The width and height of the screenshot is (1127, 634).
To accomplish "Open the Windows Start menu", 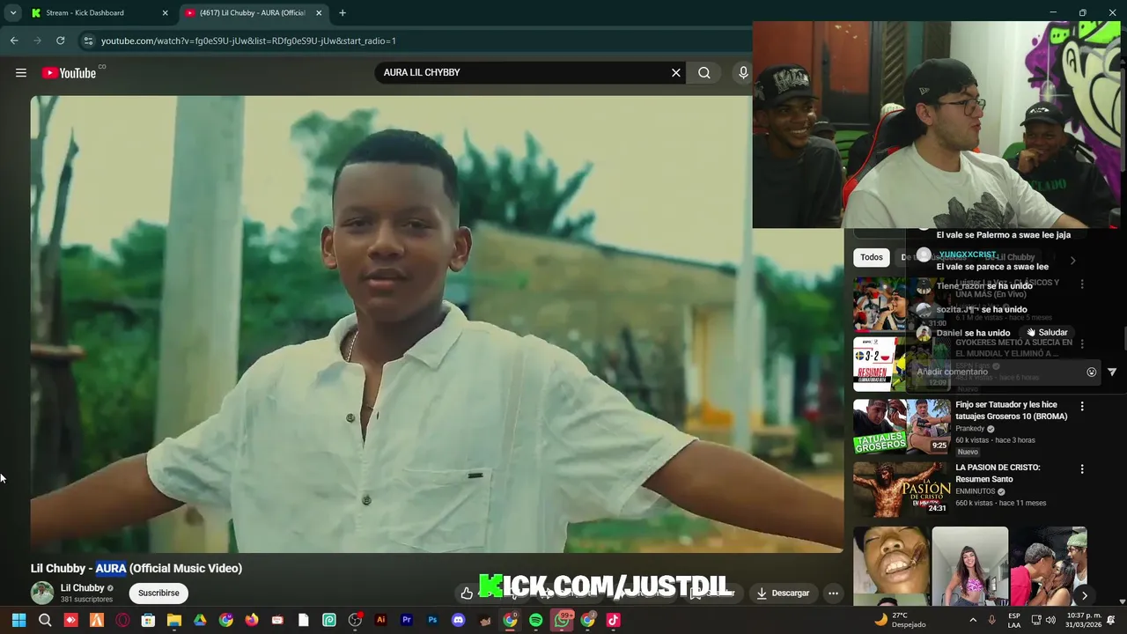I will 18,620.
